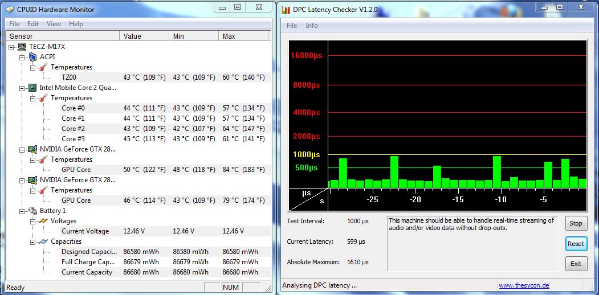
Task: Click the 599 µs Current Latency value
Action: [356, 241]
